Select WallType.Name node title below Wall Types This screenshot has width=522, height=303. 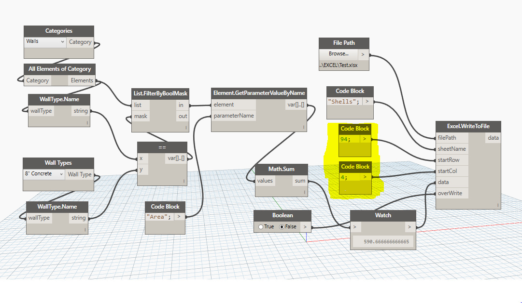pyautogui.click(x=57, y=207)
